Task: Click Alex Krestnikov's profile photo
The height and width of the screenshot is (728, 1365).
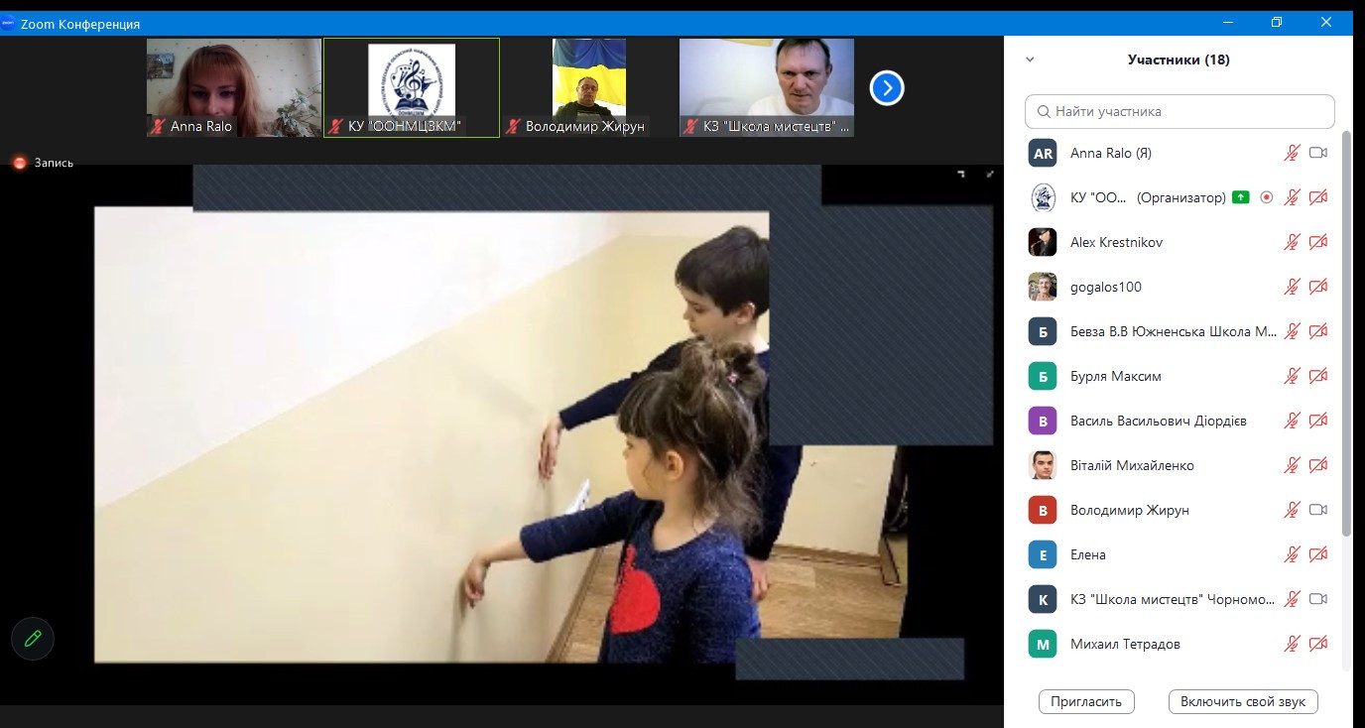Action: (x=1043, y=242)
